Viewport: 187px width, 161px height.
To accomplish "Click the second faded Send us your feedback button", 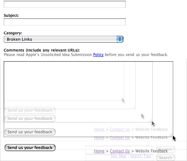I will 30,118.
